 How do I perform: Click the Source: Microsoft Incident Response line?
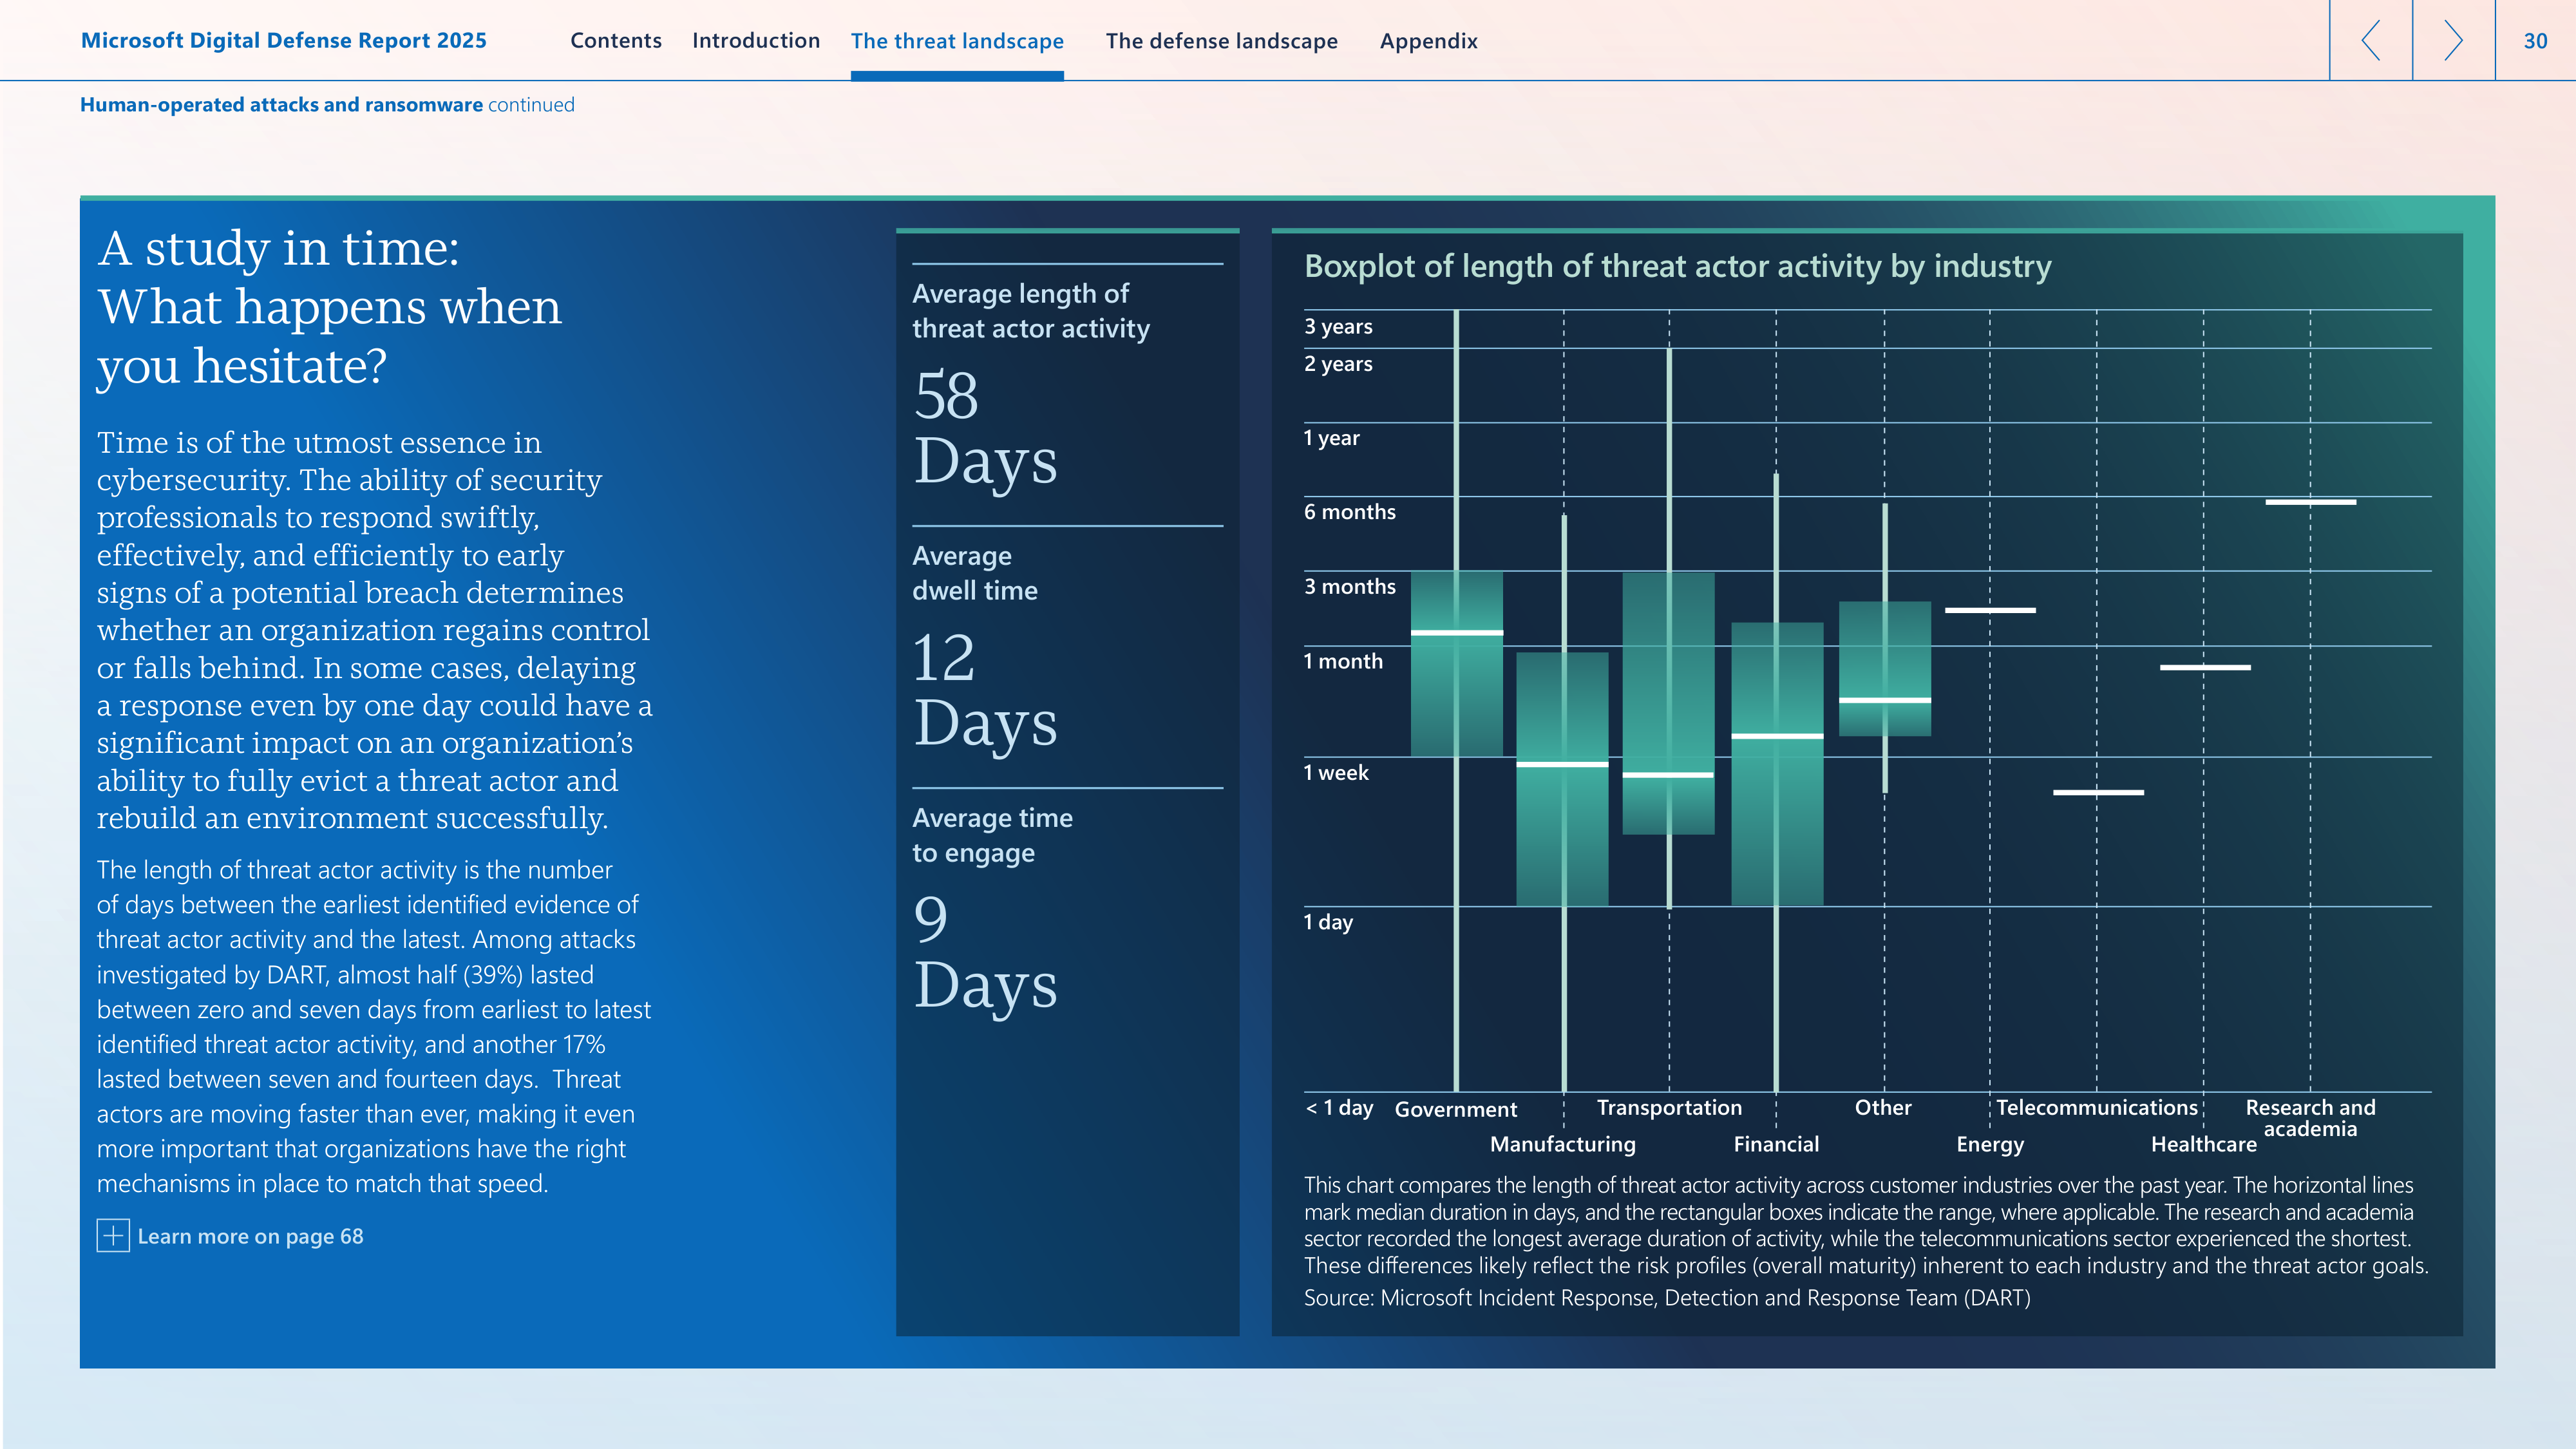coord(1667,1298)
